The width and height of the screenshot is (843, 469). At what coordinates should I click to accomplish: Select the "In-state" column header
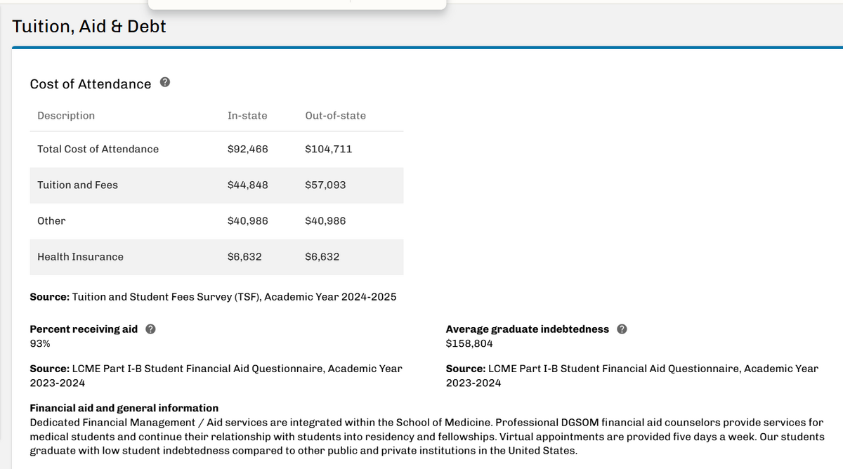tap(247, 115)
